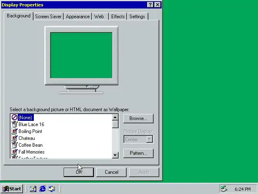Click the Show Desktop quick launch icon
258x194 pixels.
(33, 189)
